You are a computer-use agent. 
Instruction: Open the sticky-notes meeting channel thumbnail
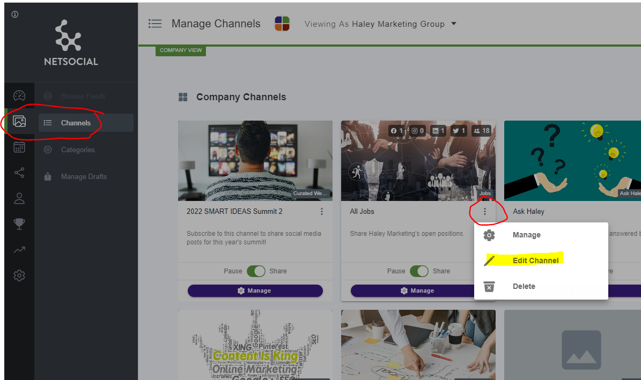(x=418, y=345)
